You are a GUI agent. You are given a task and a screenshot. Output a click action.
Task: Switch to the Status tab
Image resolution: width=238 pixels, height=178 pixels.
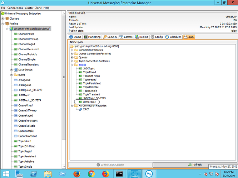75,37
